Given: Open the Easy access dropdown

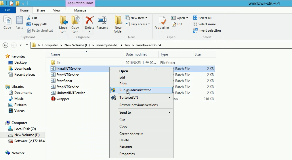Looking at the screenshot, I should coord(138,24).
